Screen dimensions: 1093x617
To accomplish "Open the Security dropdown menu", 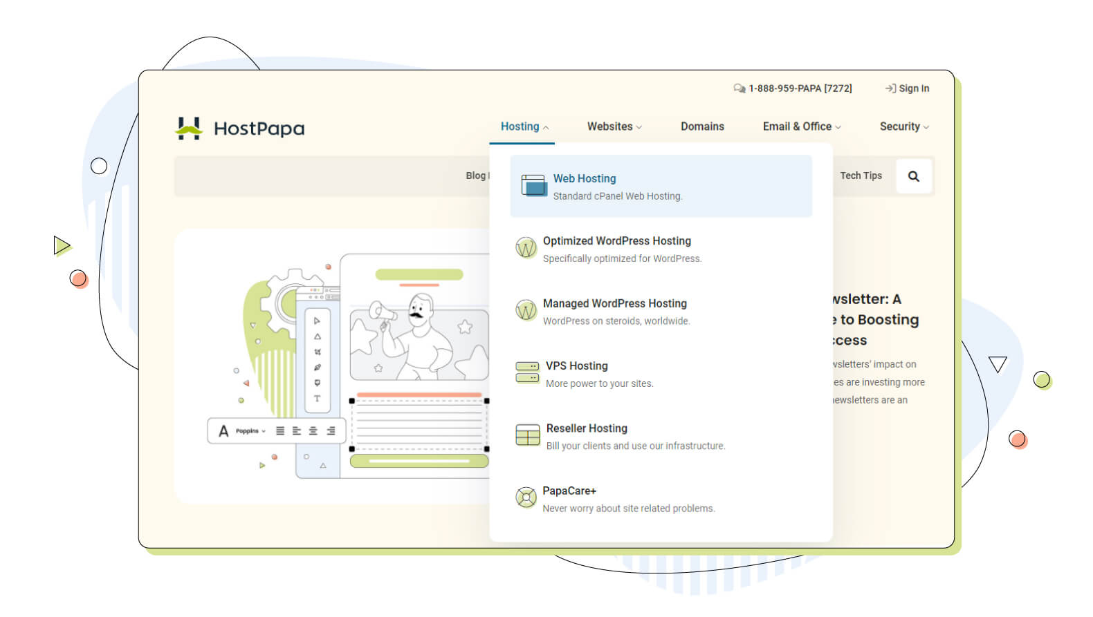I will [903, 126].
